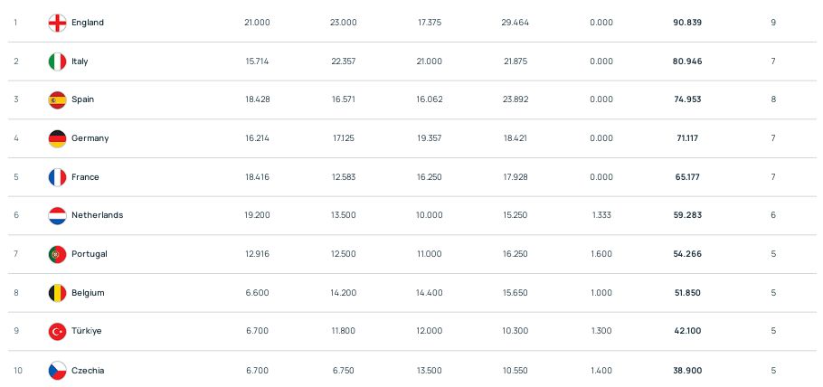Open the Netherlands country name link
The width and height of the screenshot is (823, 387).
[97, 215]
